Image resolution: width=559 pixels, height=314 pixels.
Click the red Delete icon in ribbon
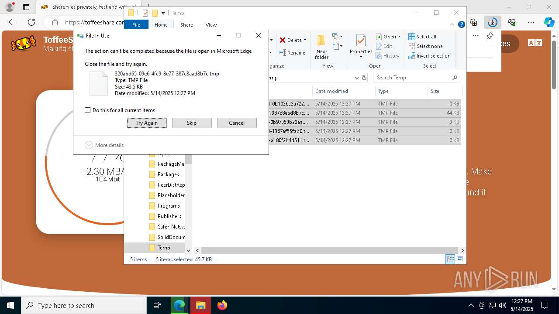coord(283,40)
